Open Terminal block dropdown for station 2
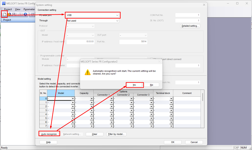The height and width of the screenshot is (150, 252). click(x=171, y=106)
